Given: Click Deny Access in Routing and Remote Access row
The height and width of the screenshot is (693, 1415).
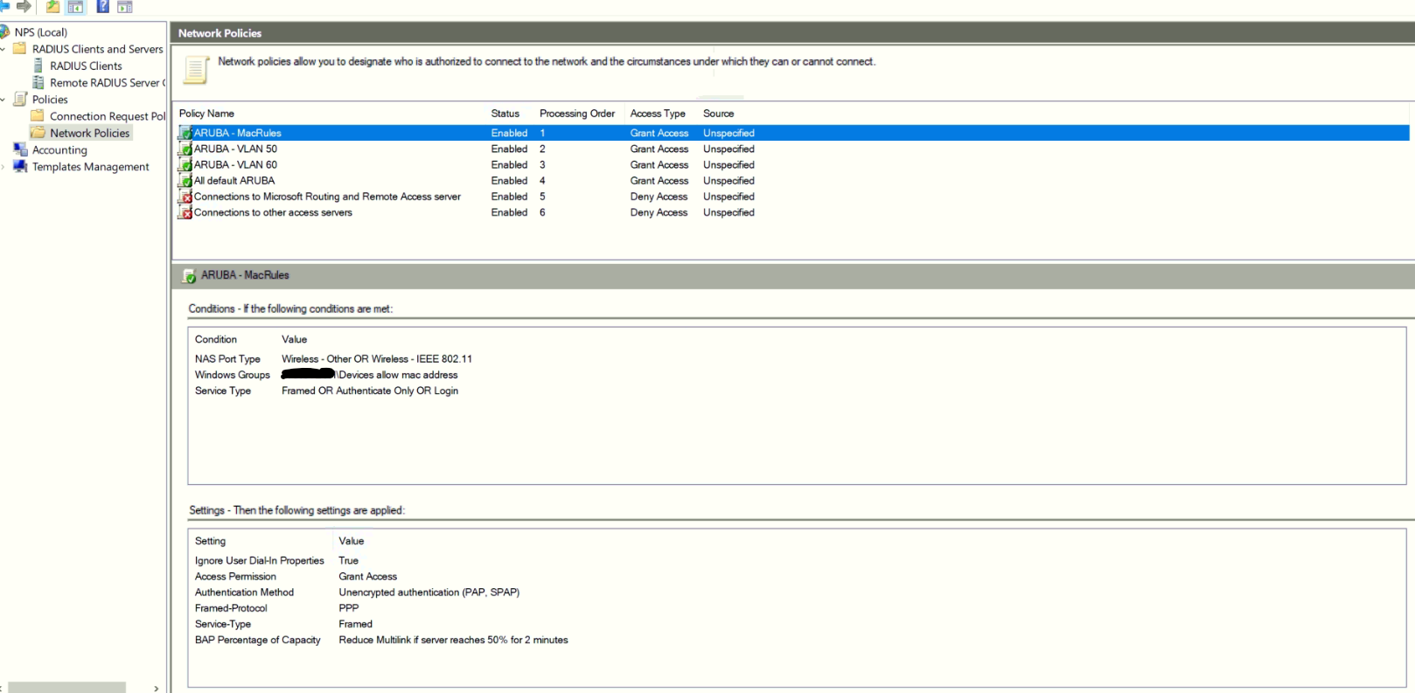Looking at the screenshot, I should 659,197.
